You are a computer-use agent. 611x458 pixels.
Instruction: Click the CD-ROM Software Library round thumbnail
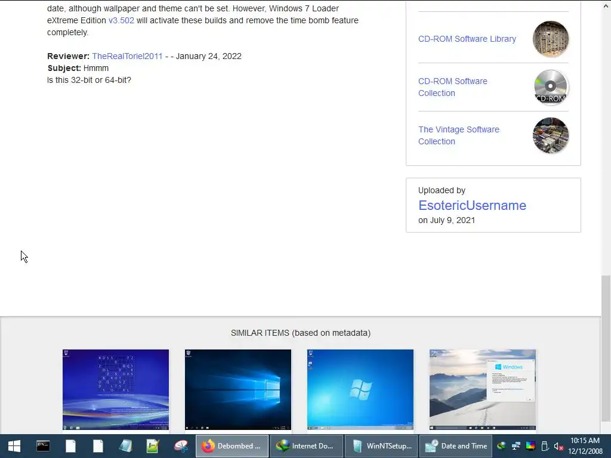coord(550,39)
